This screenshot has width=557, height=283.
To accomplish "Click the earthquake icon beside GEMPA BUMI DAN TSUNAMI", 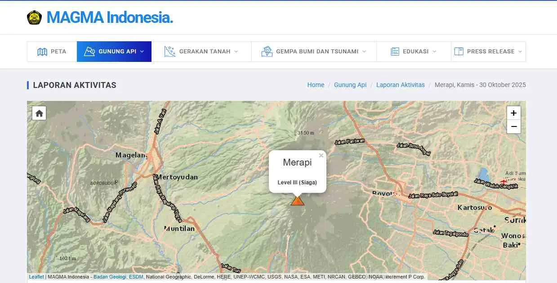I will (x=267, y=51).
